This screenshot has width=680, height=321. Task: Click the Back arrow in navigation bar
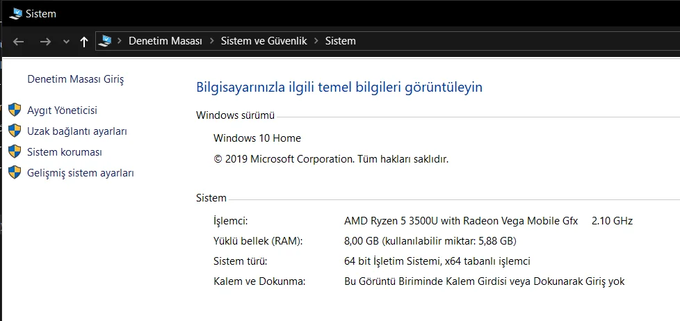pyautogui.click(x=18, y=42)
